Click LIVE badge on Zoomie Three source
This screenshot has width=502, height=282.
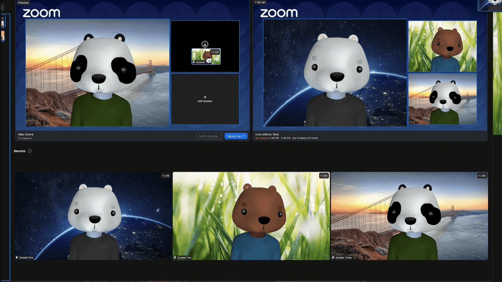coord(482,176)
